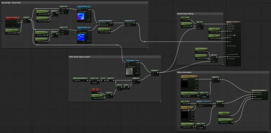The image size is (271, 133).
Task: Select the FlattenNormal node title
Action: click(130, 21)
